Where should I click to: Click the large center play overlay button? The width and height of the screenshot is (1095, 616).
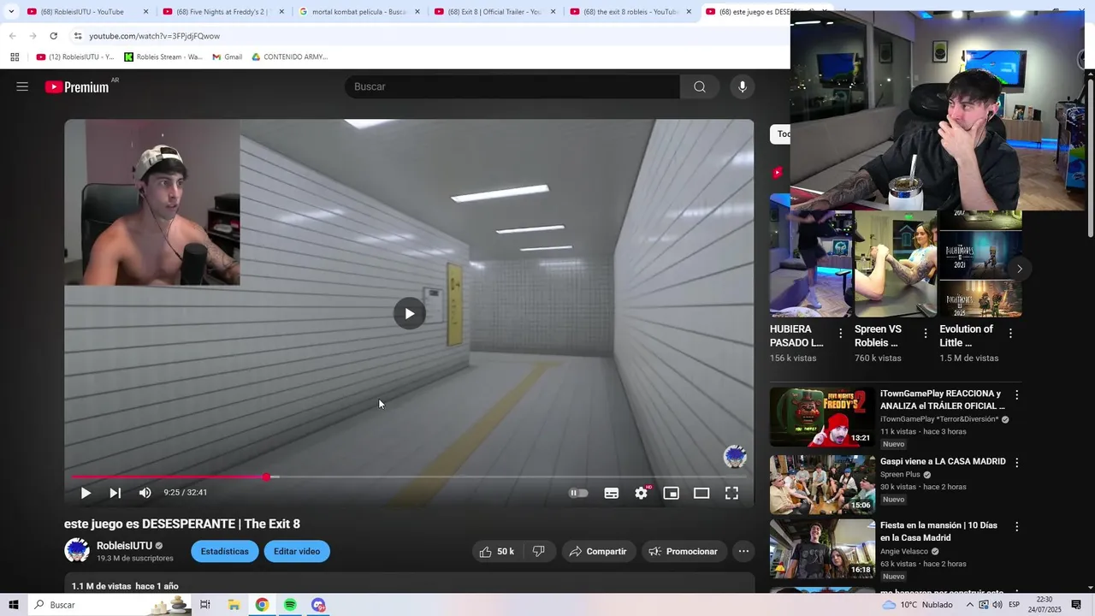pos(410,314)
